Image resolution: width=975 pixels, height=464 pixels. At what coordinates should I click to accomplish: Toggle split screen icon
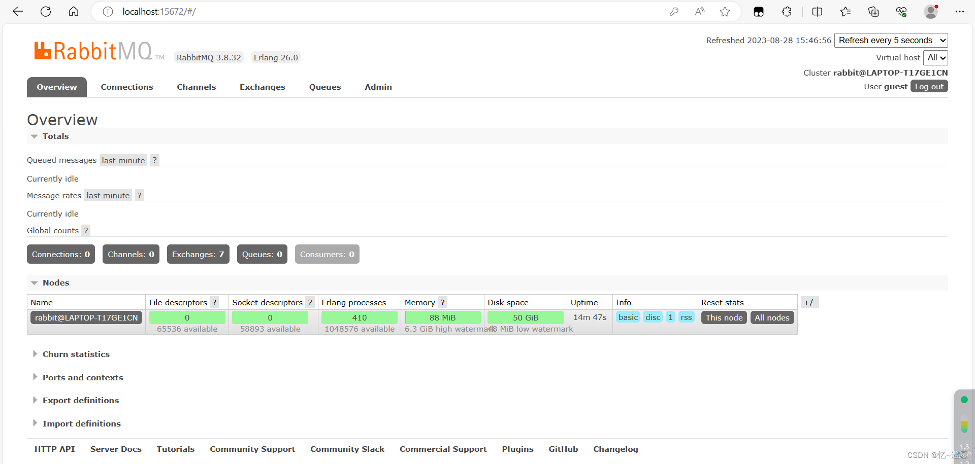[x=817, y=11]
